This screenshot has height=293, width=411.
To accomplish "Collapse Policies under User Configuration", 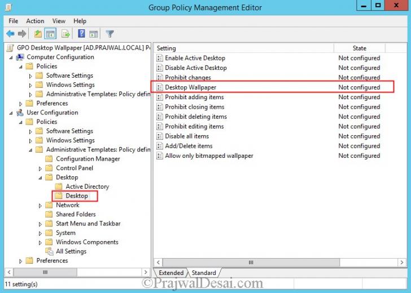I will tap(21, 122).
